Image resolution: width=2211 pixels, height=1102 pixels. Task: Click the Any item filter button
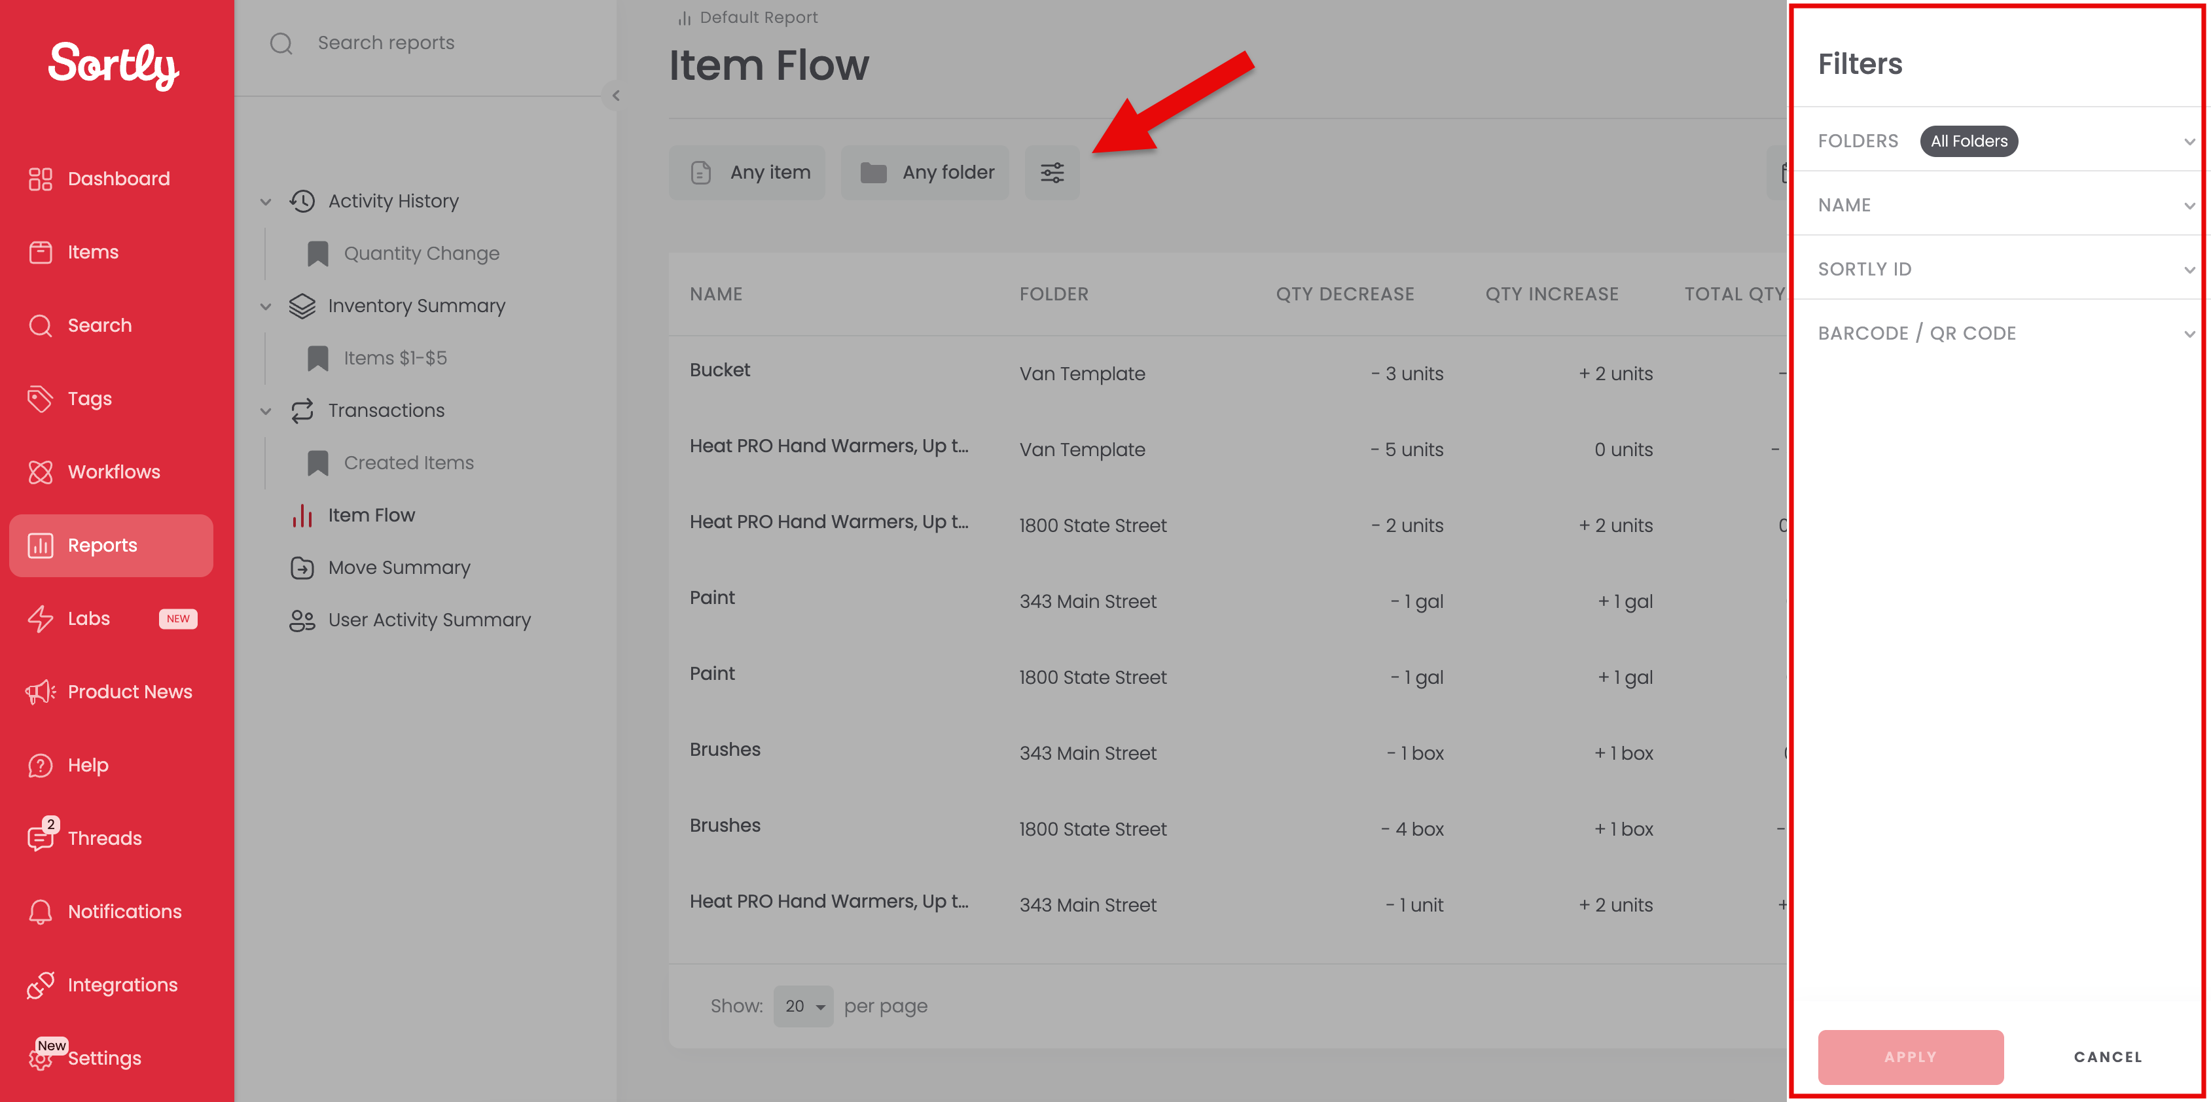tap(747, 173)
